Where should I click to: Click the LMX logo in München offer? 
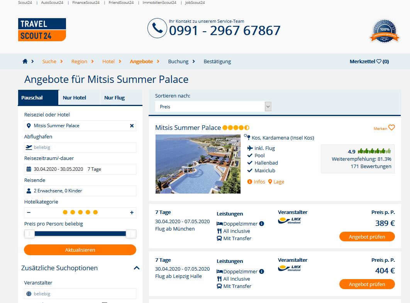pyautogui.click(x=290, y=221)
